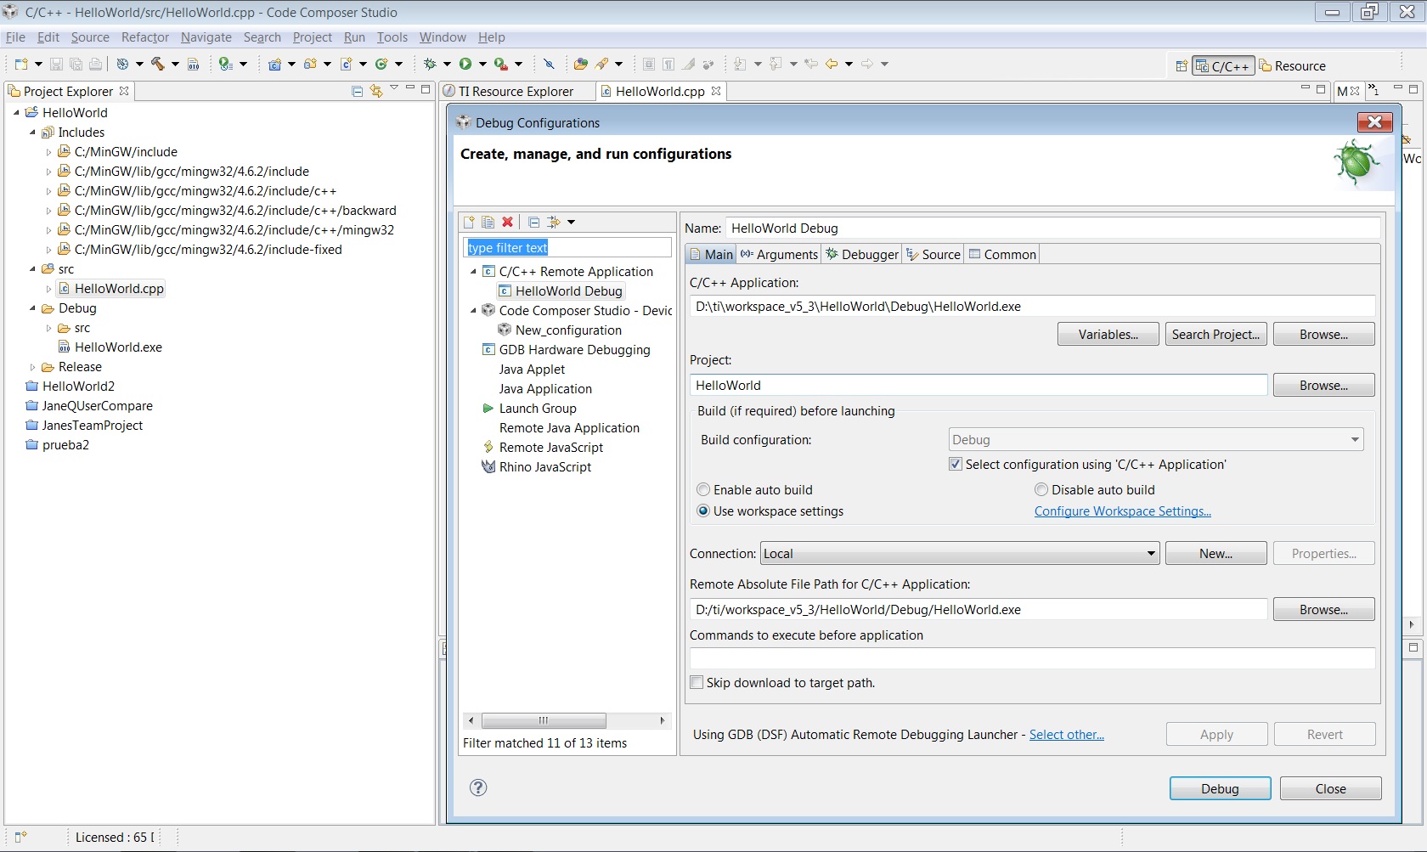Start debugging with the Debug bug icon
The height and width of the screenshot is (852, 1427).
tap(430, 64)
